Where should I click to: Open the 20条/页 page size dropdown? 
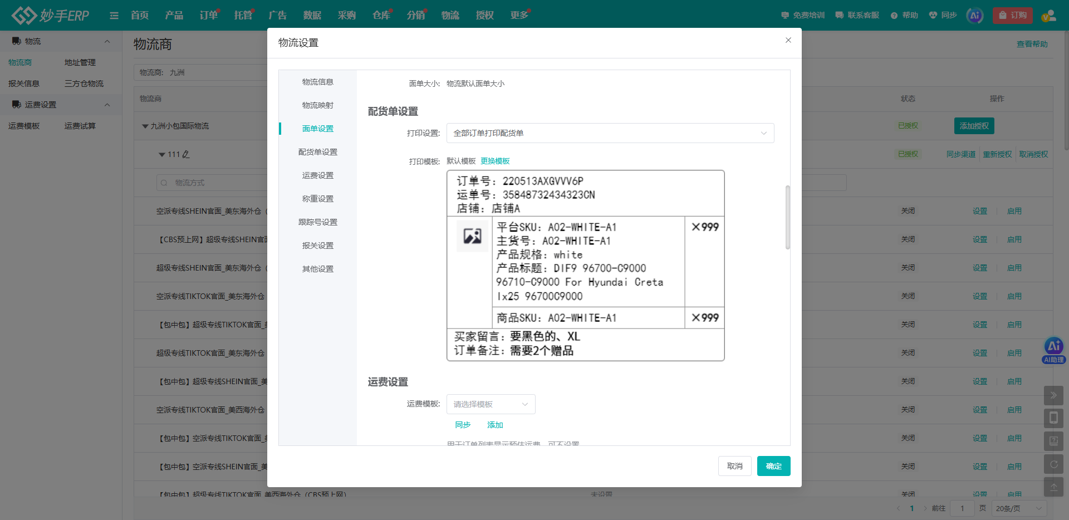(x=1018, y=508)
